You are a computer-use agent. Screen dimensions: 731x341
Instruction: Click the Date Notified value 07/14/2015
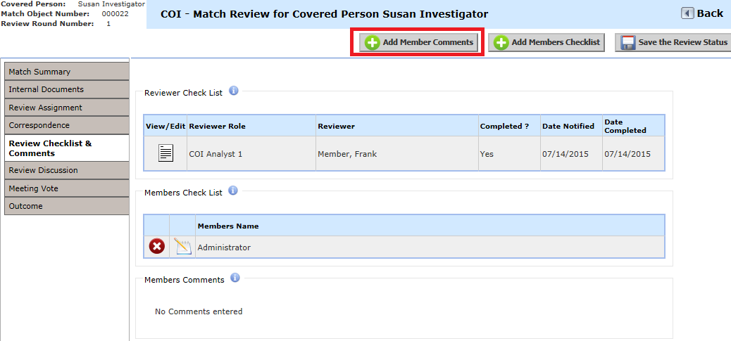[x=566, y=154]
